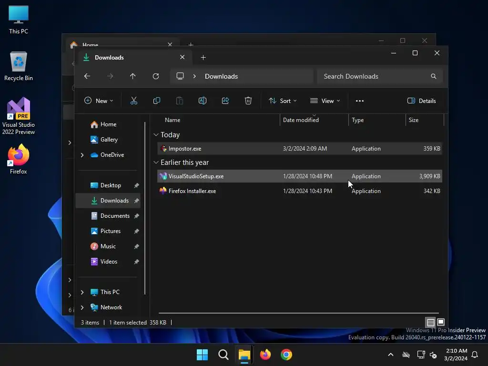Screen dimensions: 488x366
Task: Click the Delete trash icon
Action: 248,101
